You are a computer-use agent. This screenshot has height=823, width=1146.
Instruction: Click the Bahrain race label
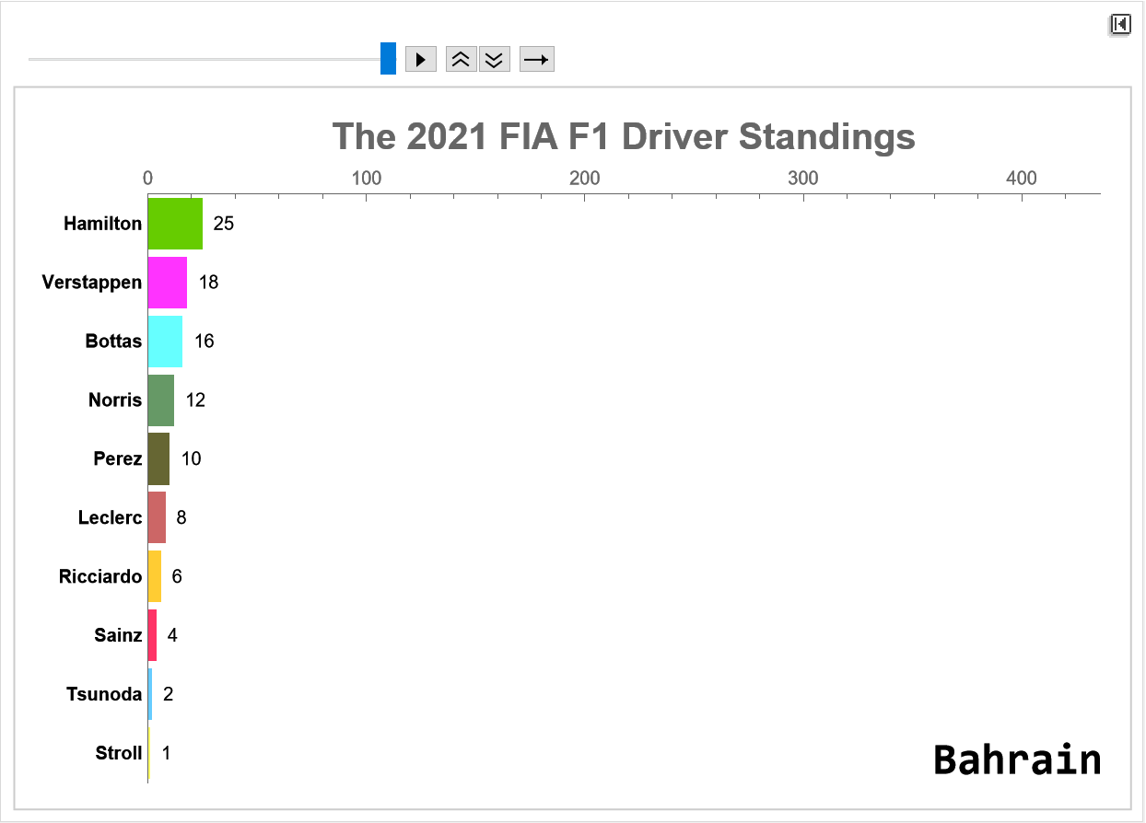click(x=1017, y=760)
